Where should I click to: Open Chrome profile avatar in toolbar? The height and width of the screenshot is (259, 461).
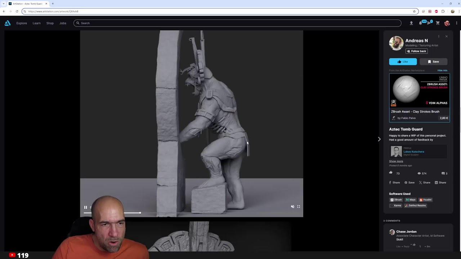(x=453, y=12)
